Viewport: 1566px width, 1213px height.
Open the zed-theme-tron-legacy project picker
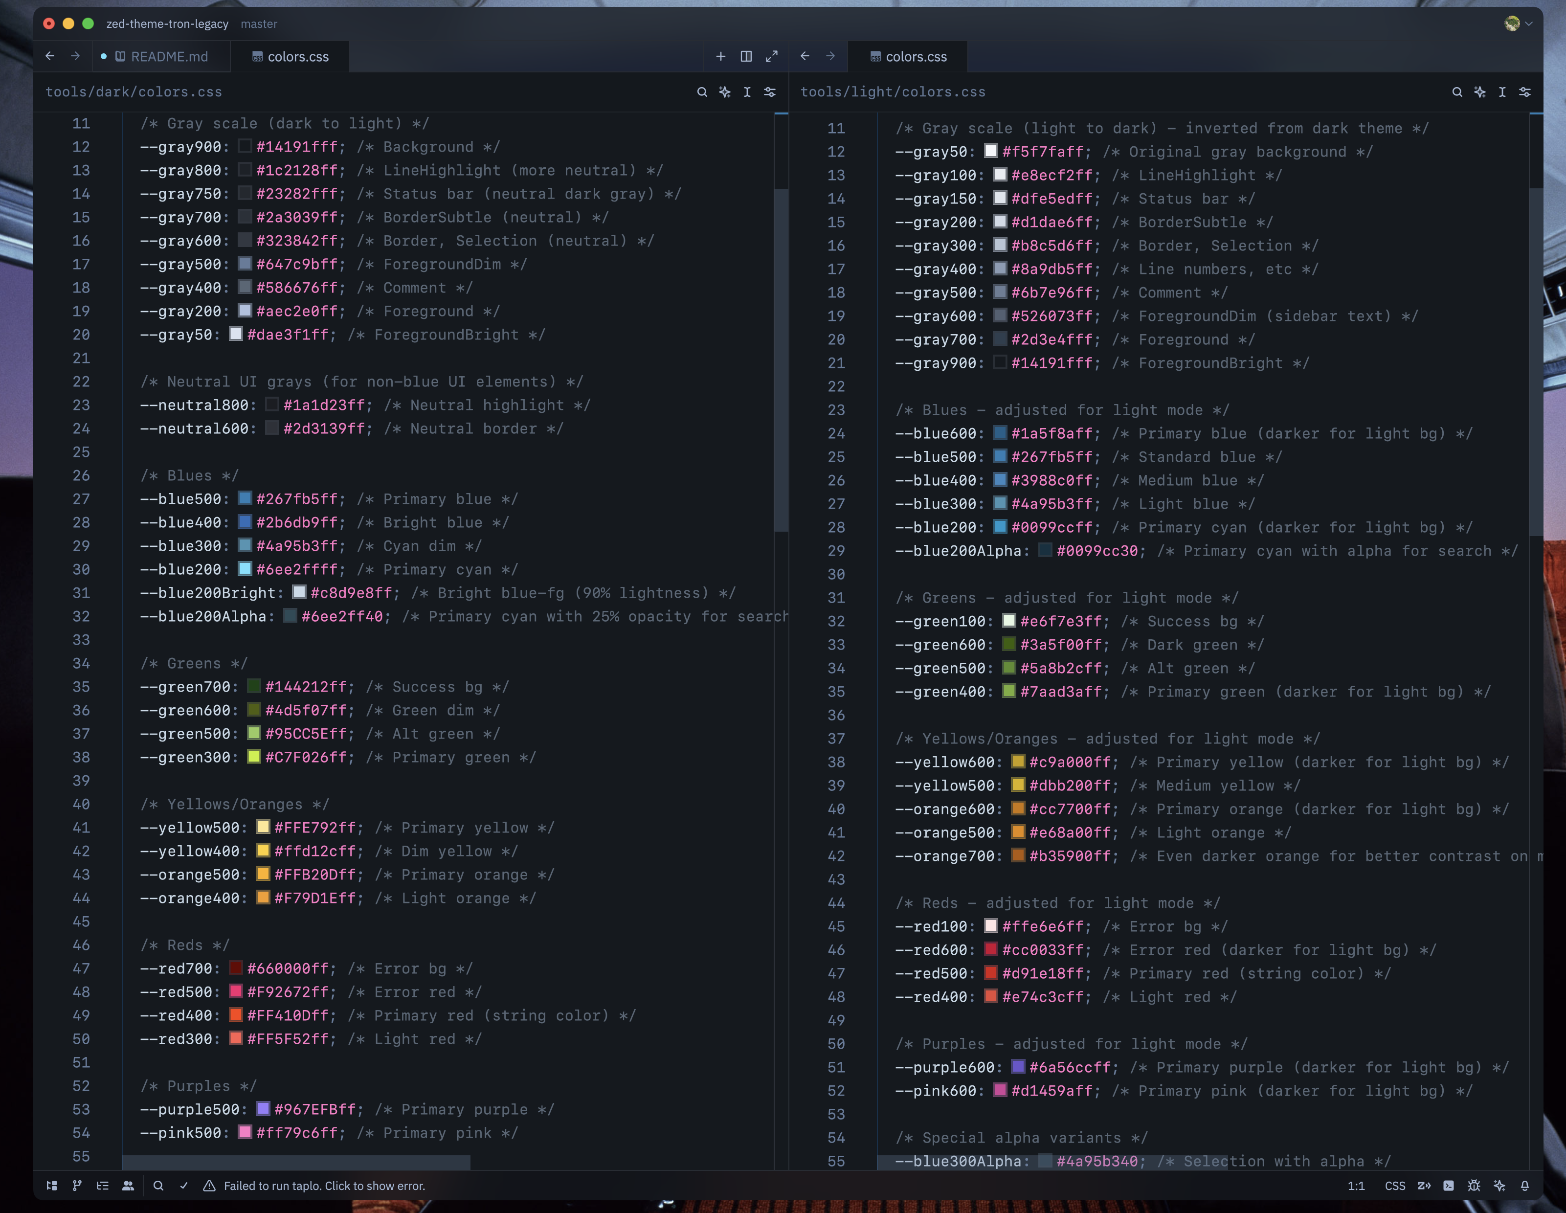tap(167, 23)
